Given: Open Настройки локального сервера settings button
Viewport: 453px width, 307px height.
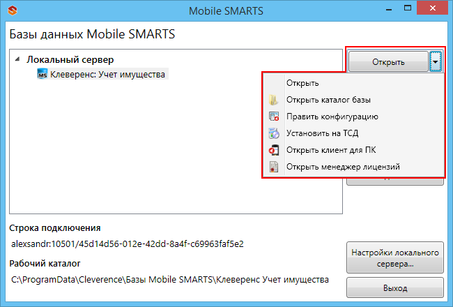Looking at the screenshot, I should [395, 258].
